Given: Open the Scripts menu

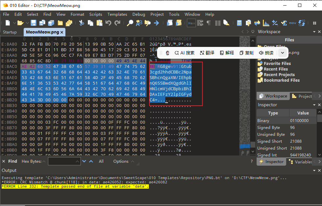Looking at the screenshot, I should click(96, 14).
